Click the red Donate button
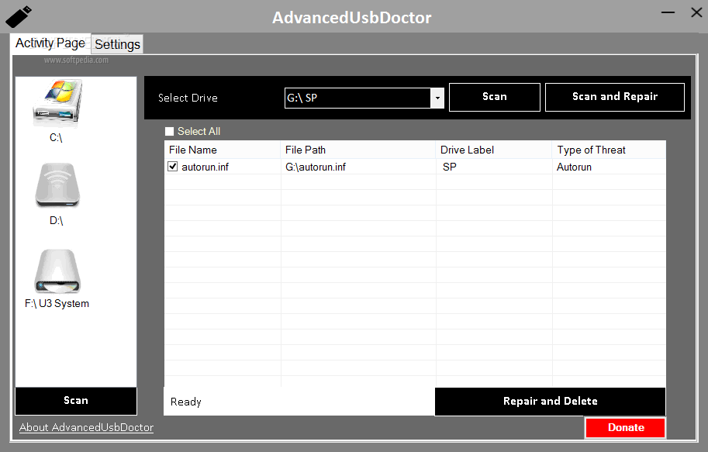708x452 pixels. click(x=625, y=428)
